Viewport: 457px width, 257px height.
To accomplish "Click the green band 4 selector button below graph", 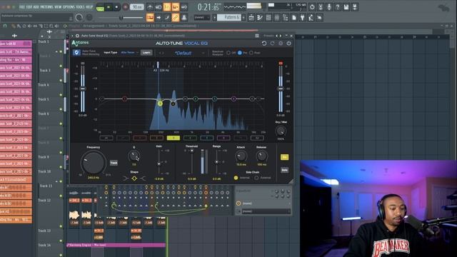I will point(190,138).
